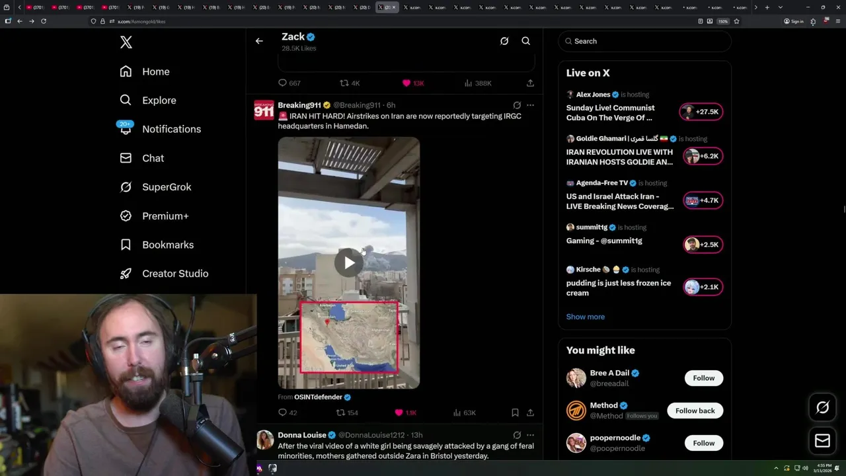The image size is (846, 476).
Task: Click the browser Sign in button
Action: click(x=794, y=21)
